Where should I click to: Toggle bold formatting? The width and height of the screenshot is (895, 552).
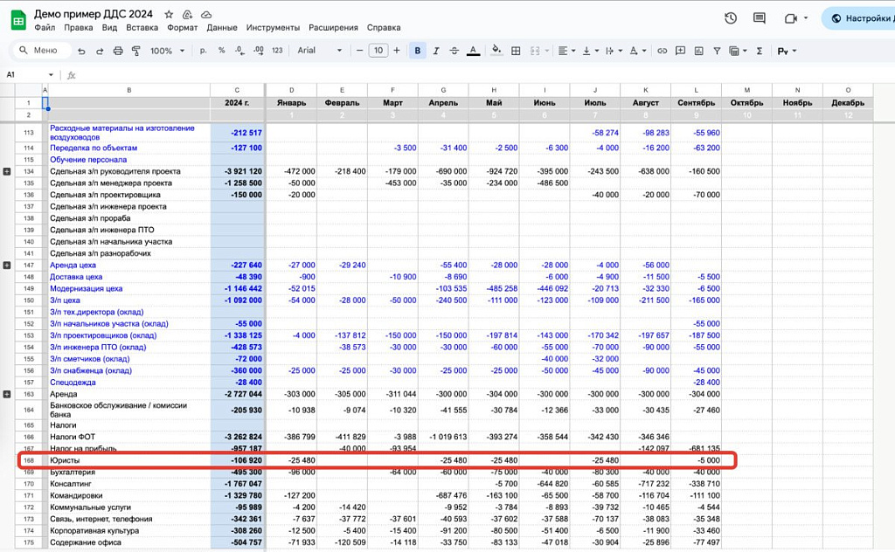417,51
